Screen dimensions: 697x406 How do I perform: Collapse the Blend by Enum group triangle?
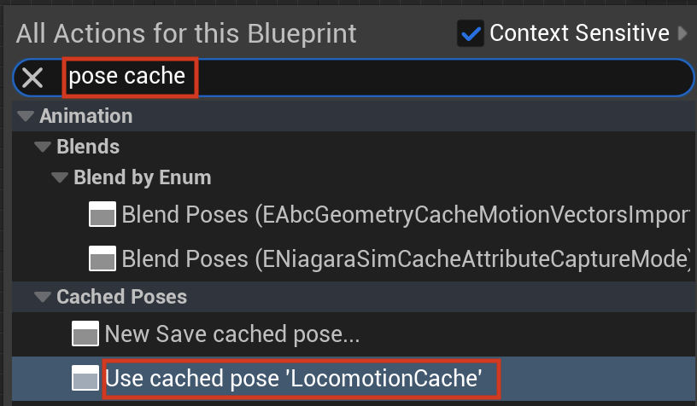click(x=60, y=177)
